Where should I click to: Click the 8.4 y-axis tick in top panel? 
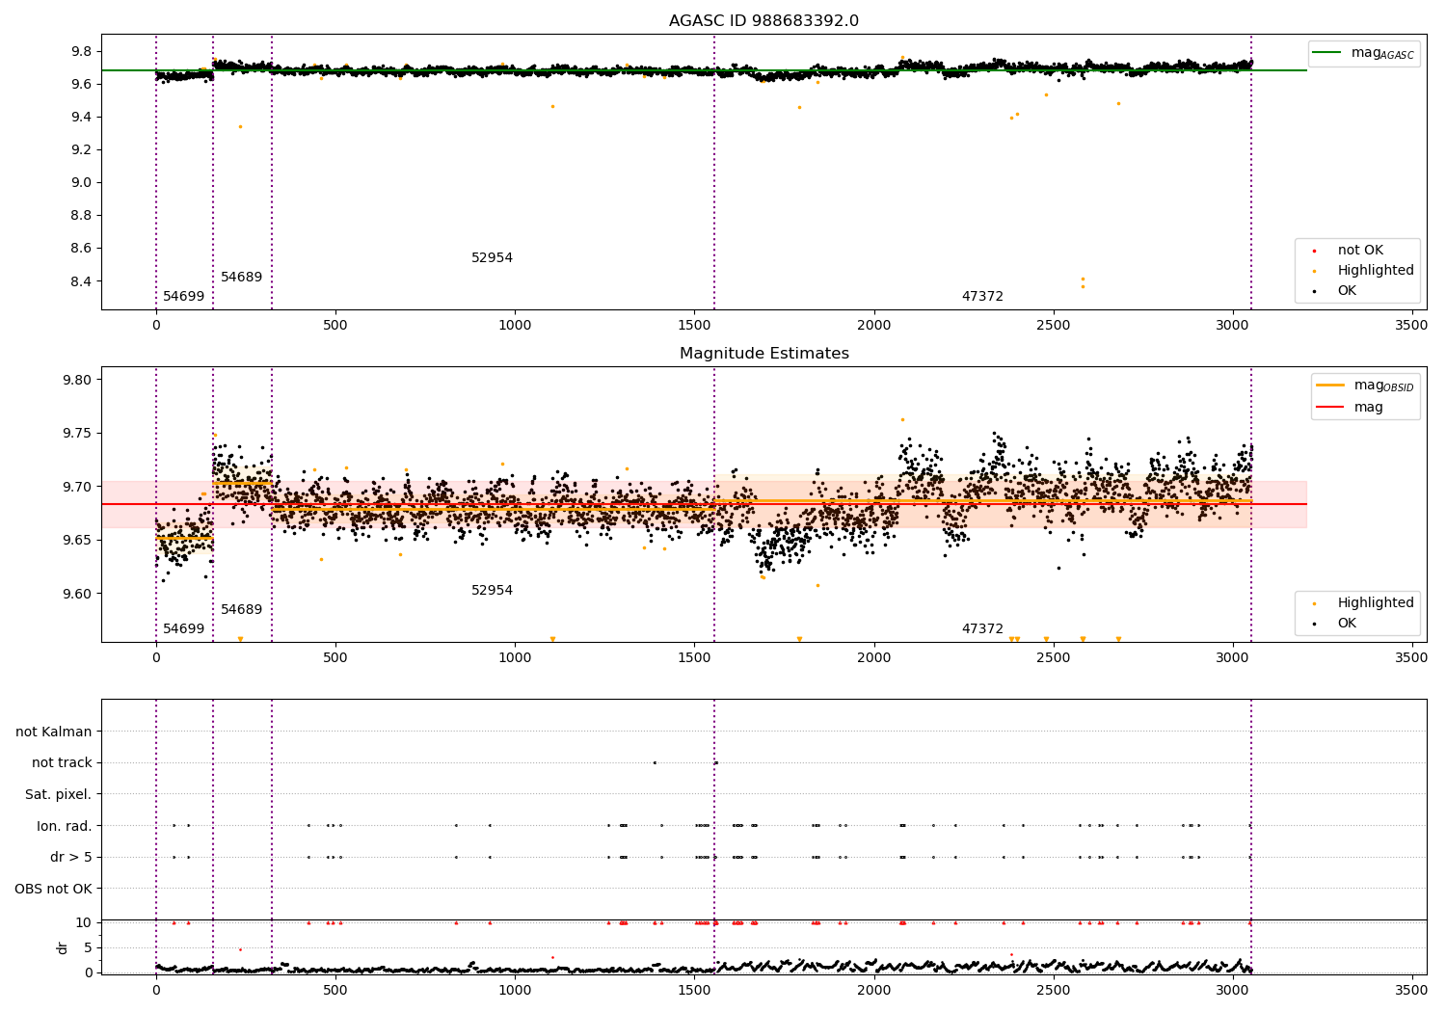pyautogui.click(x=81, y=281)
